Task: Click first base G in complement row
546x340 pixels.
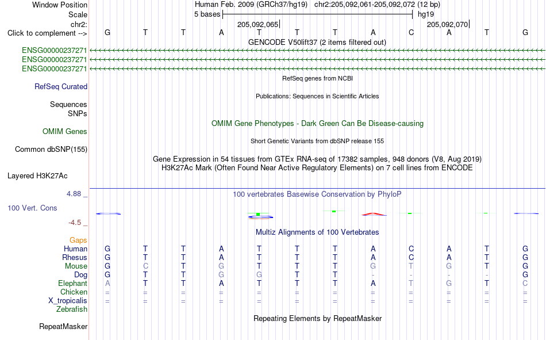Action: pos(107,33)
